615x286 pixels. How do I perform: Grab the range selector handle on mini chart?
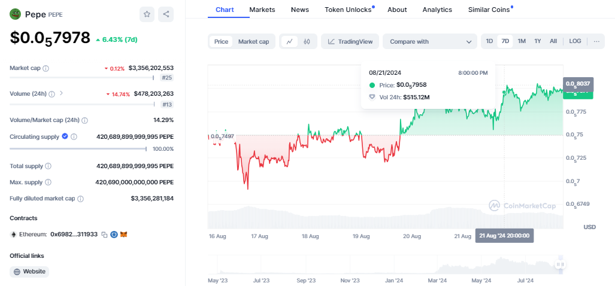[560, 264]
